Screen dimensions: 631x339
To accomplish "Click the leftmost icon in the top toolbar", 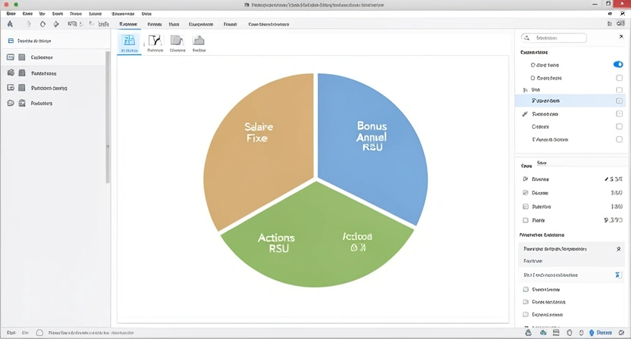I will (10, 24).
